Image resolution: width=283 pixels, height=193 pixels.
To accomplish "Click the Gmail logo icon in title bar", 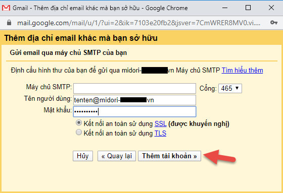I will 6,8.
